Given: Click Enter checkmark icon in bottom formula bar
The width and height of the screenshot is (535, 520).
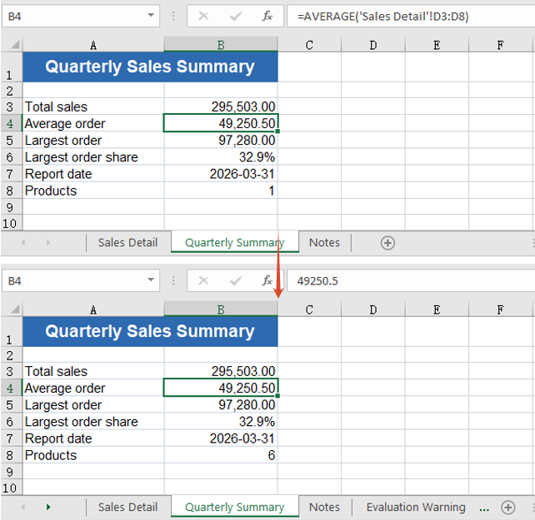Looking at the screenshot, I should click(236, 280).
